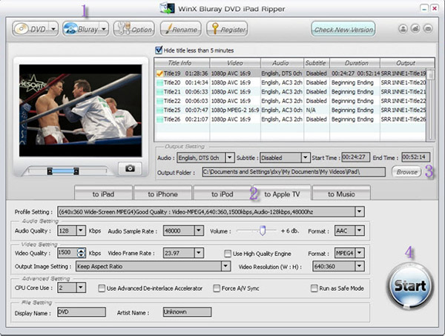Screen dimensions: 445x336
Task: Switch to the to iPad tab
Action: (x=103, y=194)
